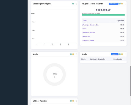Open three-dot menu on Venda table card
Image resolution: width=131 pixels, height=105 pixels.
pyautogui.click(x=125, y=54)
